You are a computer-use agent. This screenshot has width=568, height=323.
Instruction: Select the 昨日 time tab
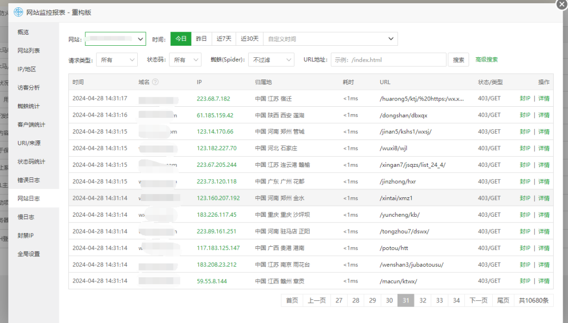point(201,39)
